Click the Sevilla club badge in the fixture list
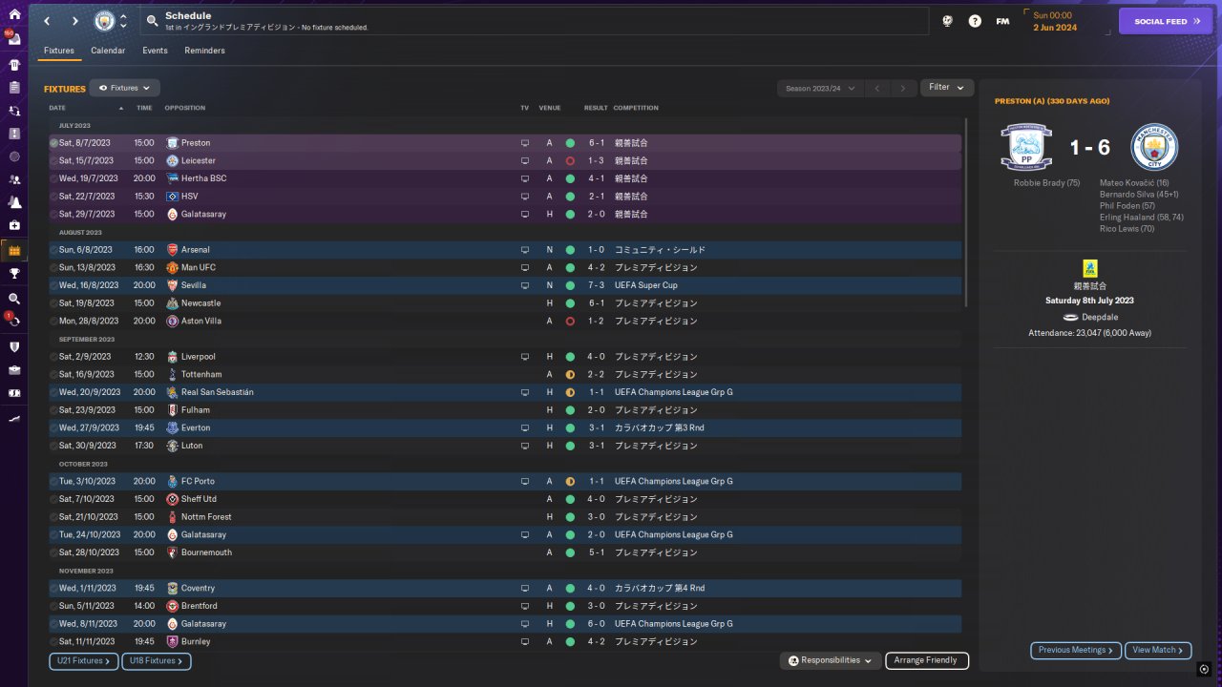The height and width of the screenshot is (687, 1222). [172, 285]
